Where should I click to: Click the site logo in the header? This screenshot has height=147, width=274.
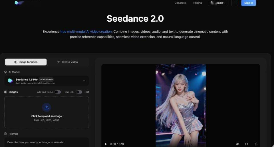[x=17, y=3]
